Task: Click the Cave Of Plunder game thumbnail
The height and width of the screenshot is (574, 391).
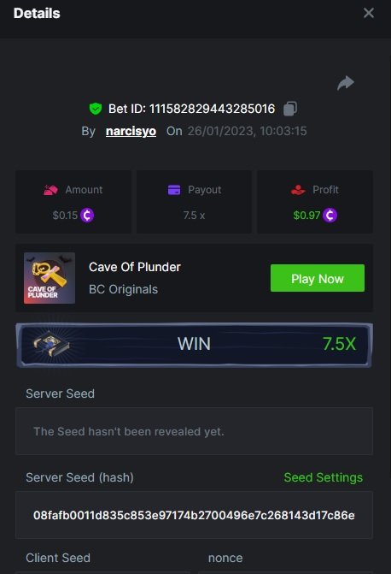Action: click(x=50, y=278)
